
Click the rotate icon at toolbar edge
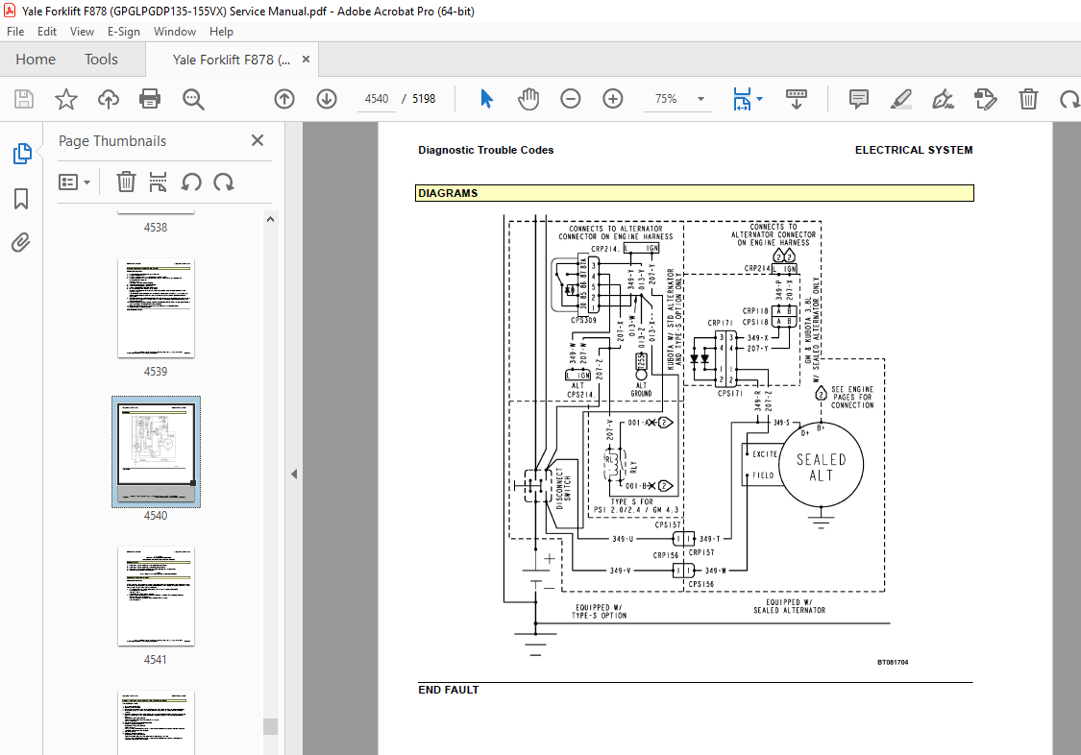(x=1070, y=99)
